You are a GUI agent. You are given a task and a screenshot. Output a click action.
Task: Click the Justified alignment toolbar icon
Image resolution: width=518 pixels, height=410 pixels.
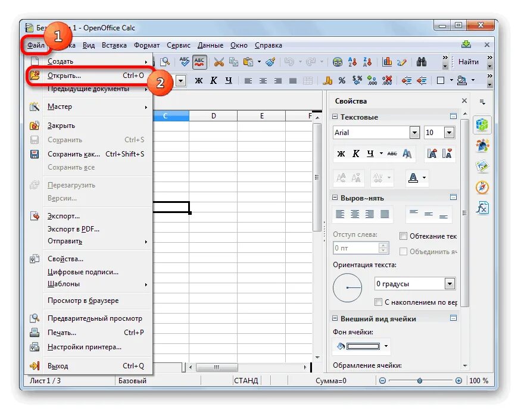(293, 80)
